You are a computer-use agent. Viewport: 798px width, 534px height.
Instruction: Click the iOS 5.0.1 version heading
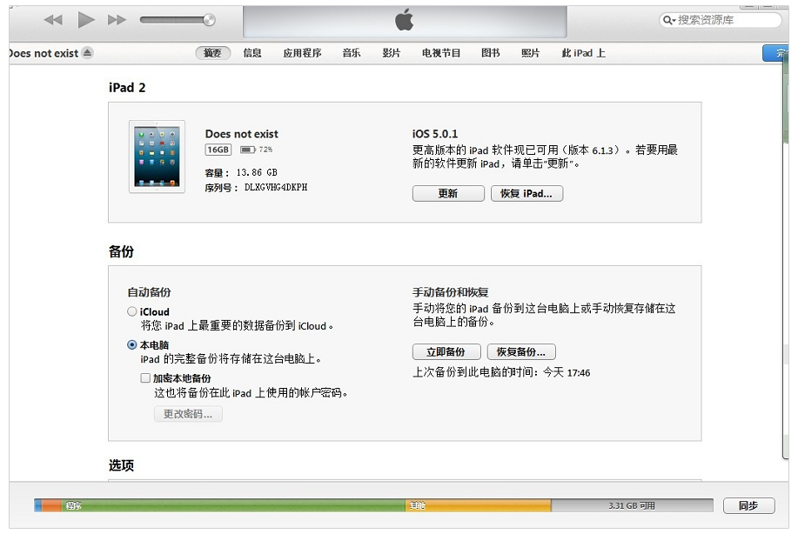[x=435, y=134]
